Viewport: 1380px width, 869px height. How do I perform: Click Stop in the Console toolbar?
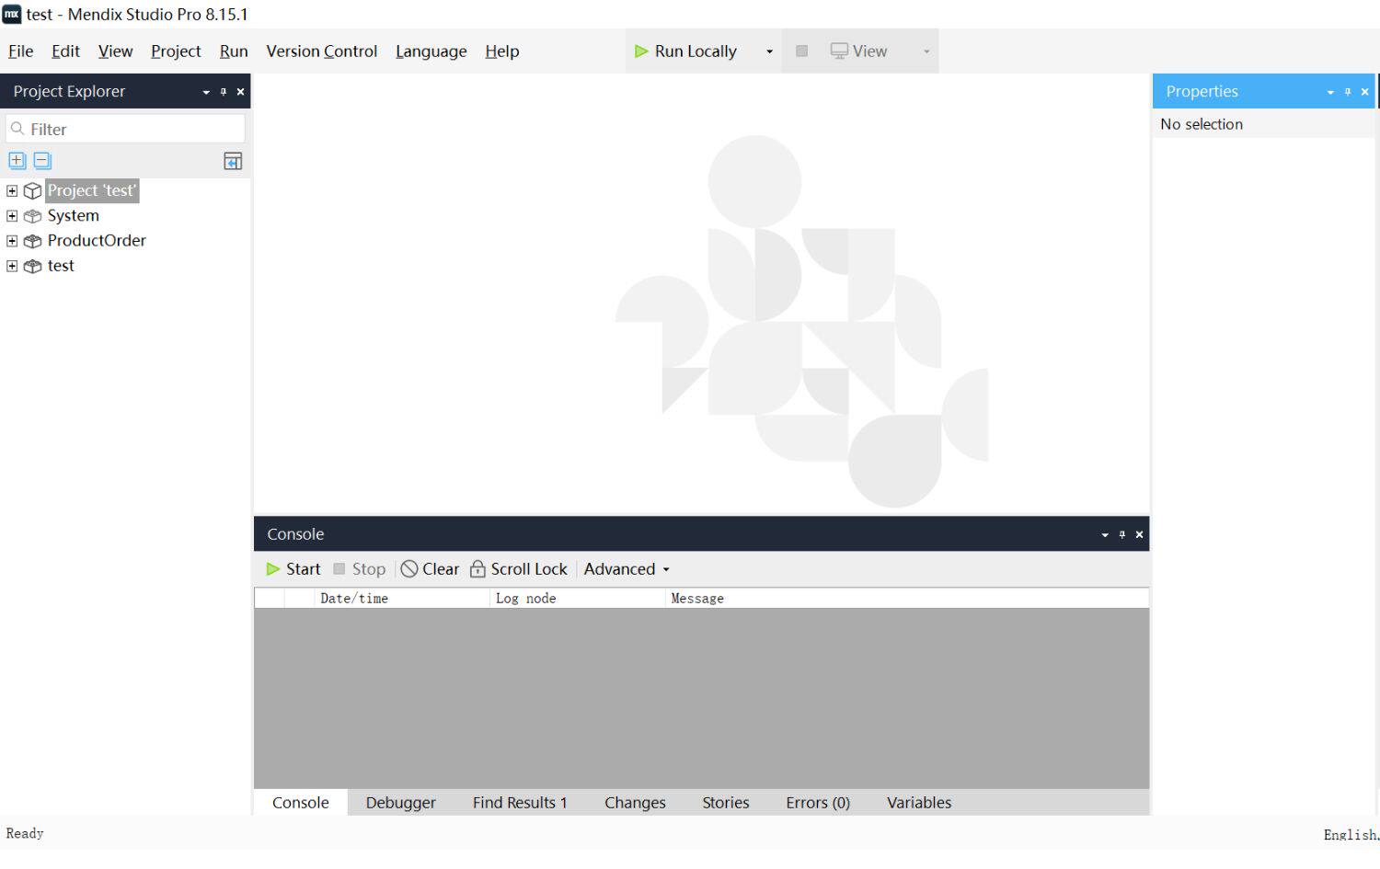[360, 569]
